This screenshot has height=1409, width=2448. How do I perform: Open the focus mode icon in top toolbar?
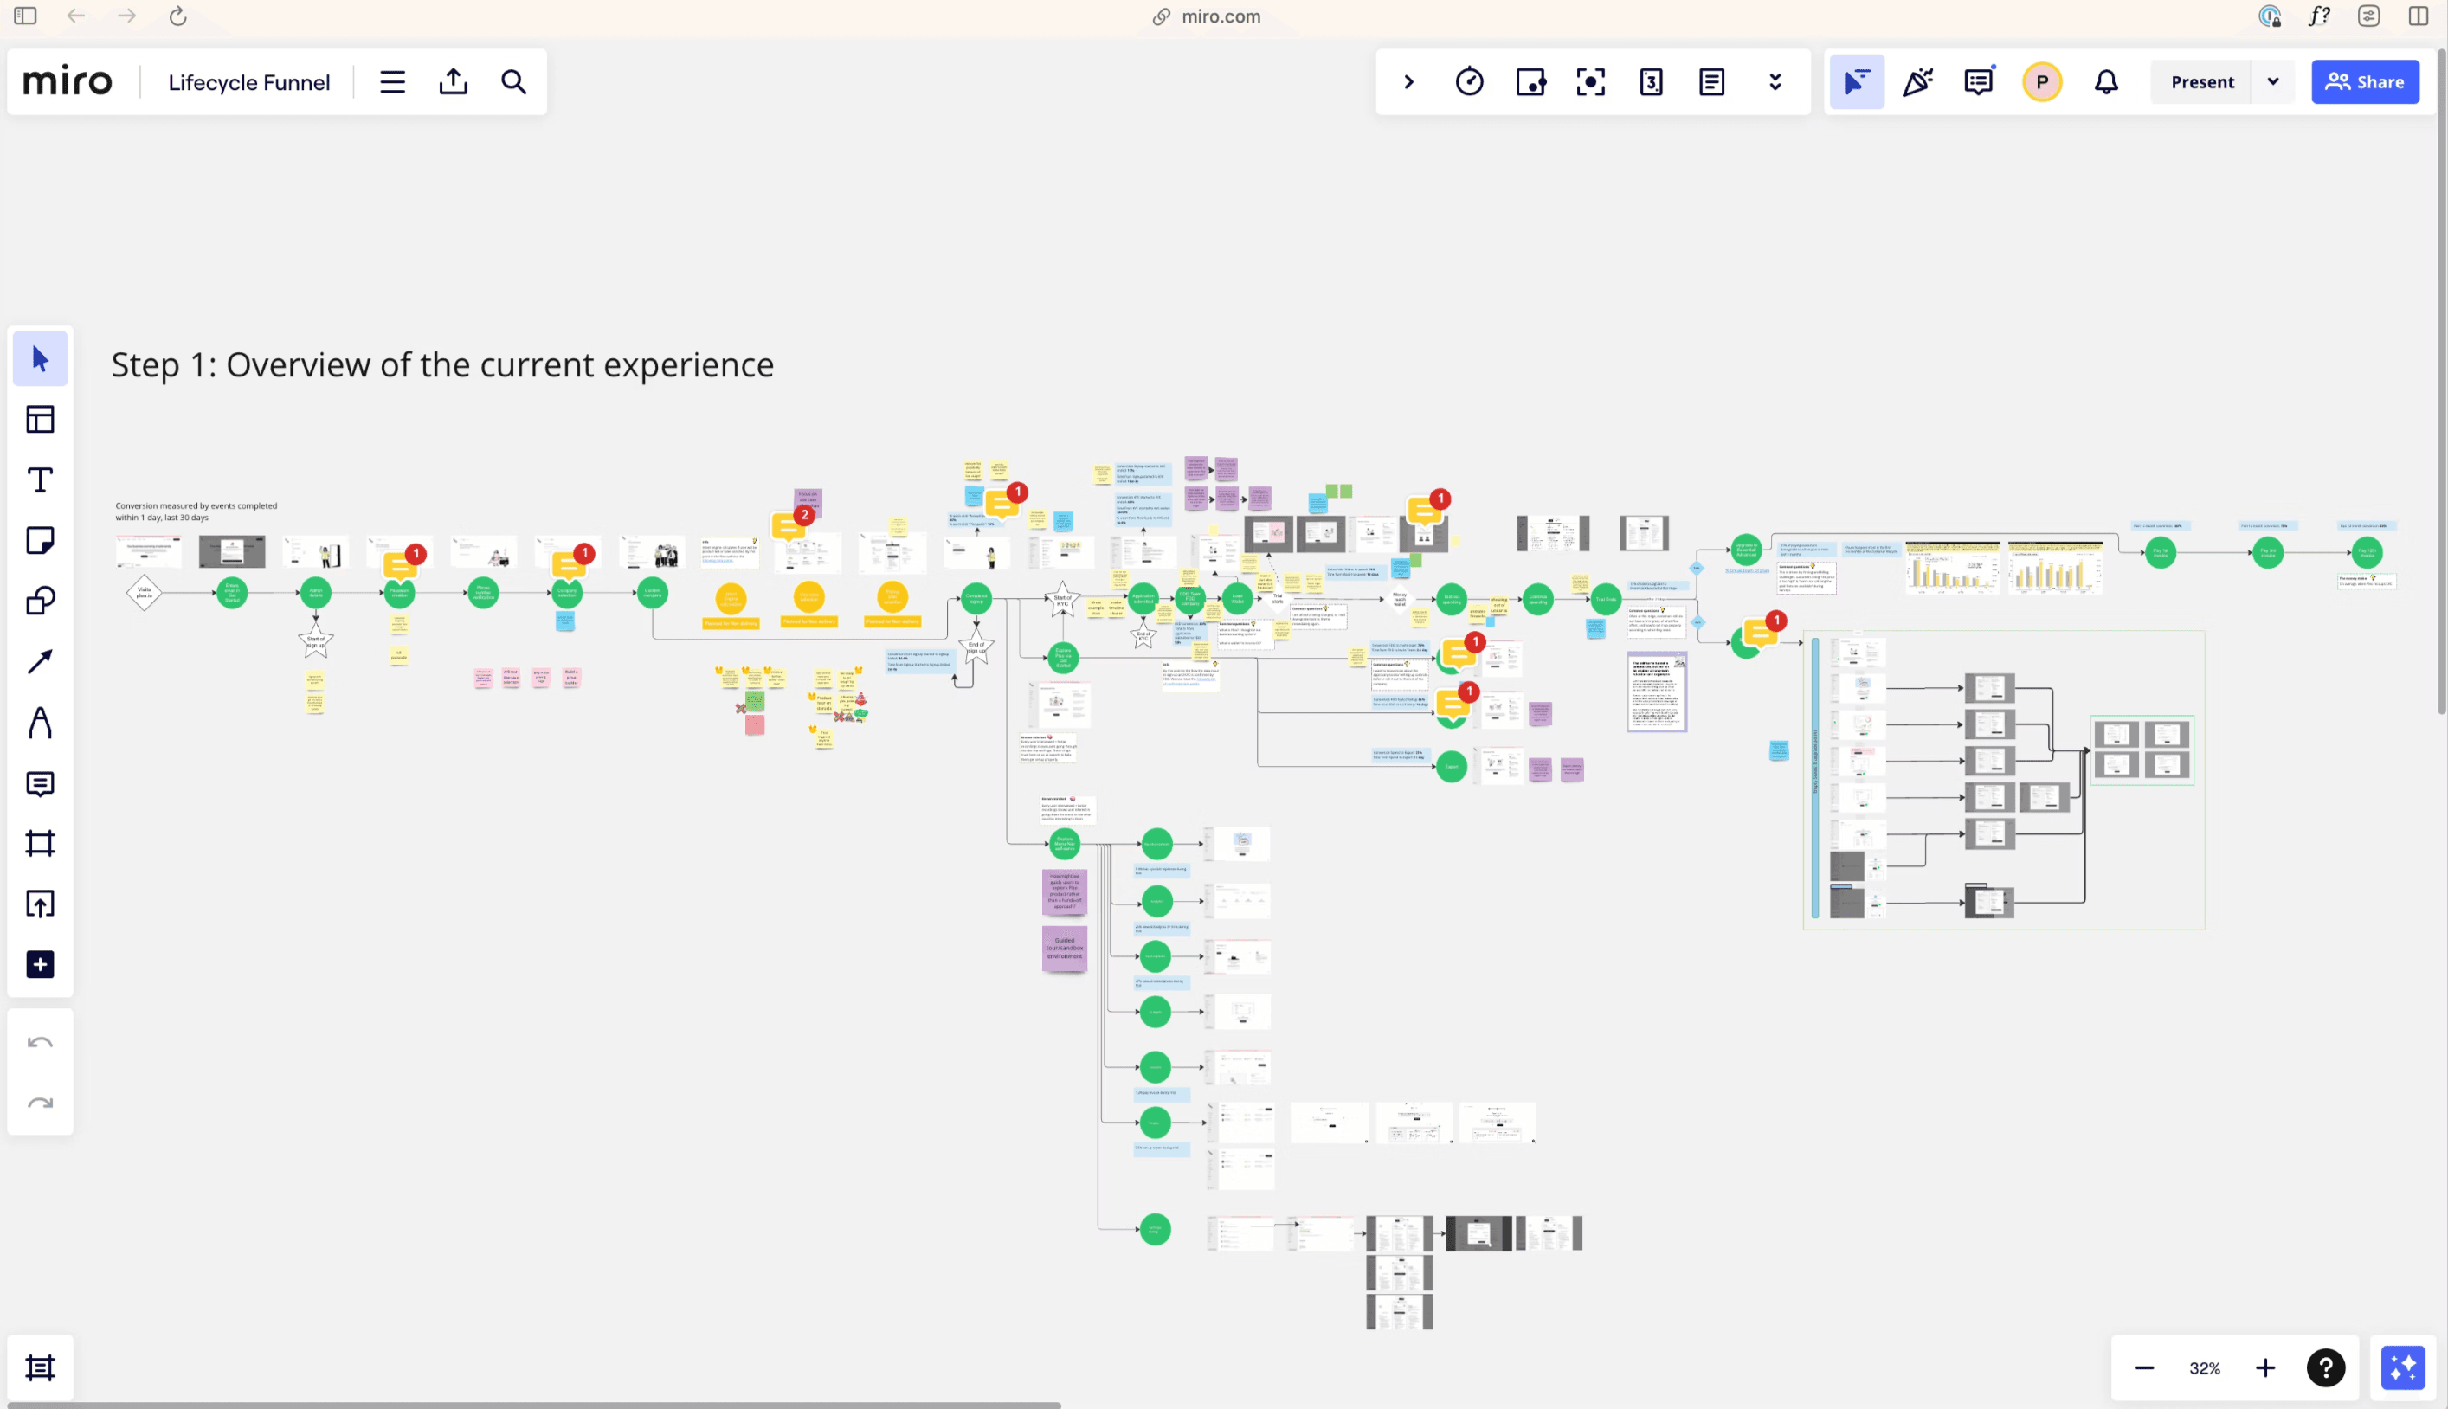[1591, 82]
